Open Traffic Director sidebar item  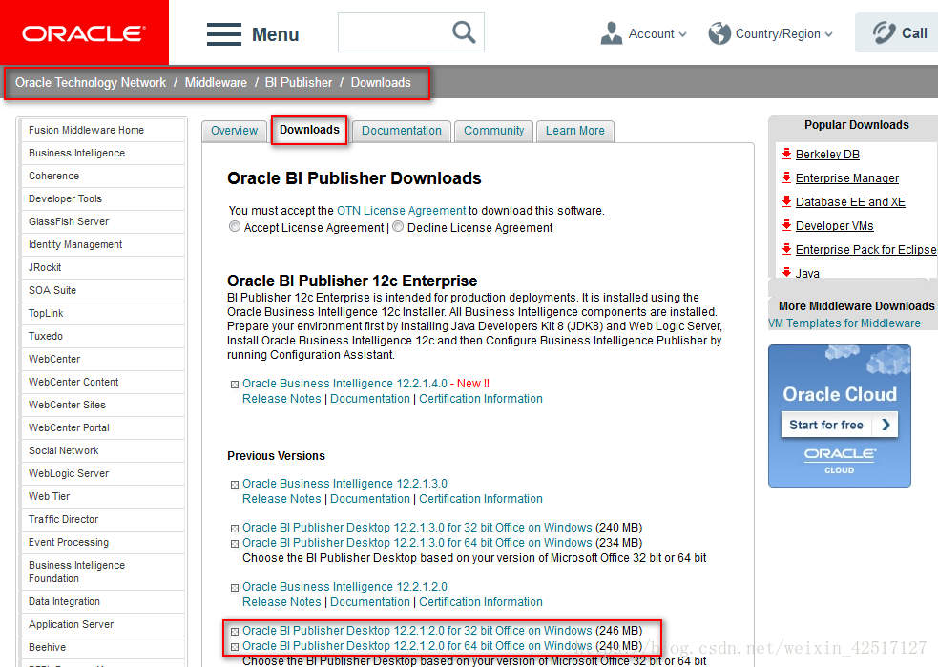pos(103,520)
